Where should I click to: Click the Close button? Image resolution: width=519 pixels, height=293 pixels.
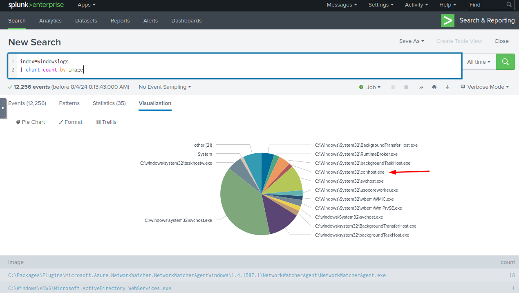(x=501, y=41)
